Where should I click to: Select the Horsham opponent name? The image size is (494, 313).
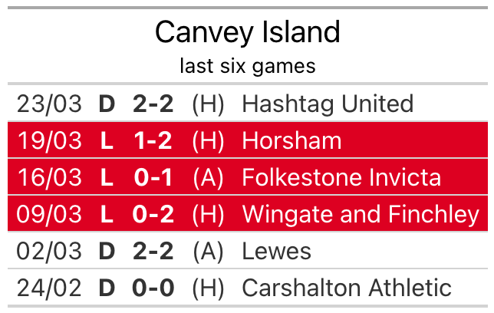[x=291, y=140]
